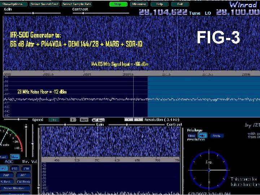260x195 pixels.
Task: Select Slow AGC
Action: [15, 157]
